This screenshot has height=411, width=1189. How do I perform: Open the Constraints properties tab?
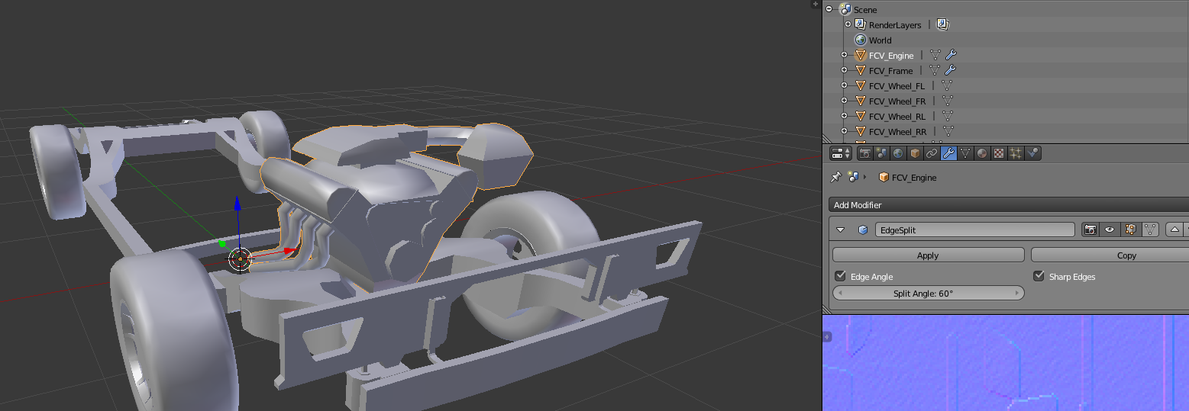932,153
